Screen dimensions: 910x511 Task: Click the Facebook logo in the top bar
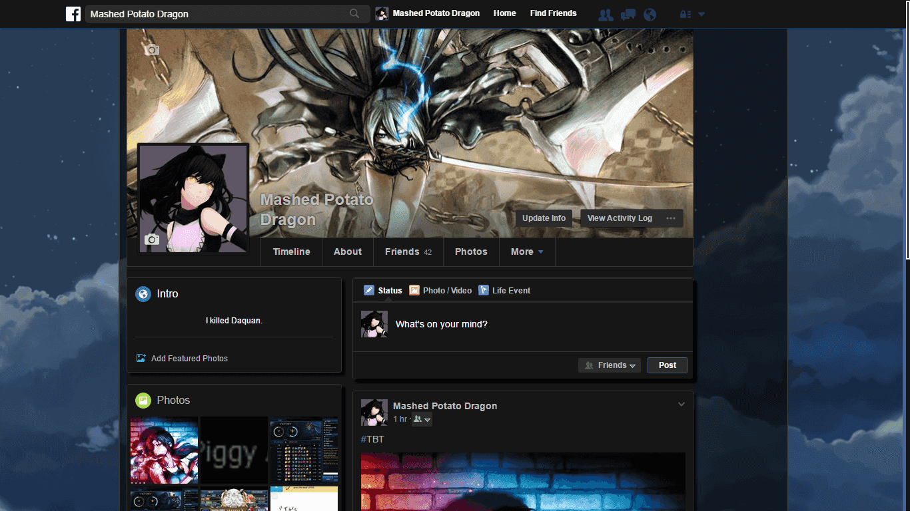tap(73, 13)
